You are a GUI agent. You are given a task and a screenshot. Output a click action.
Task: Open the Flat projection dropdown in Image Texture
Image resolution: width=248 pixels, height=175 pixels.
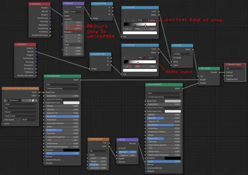pos(21,108)
